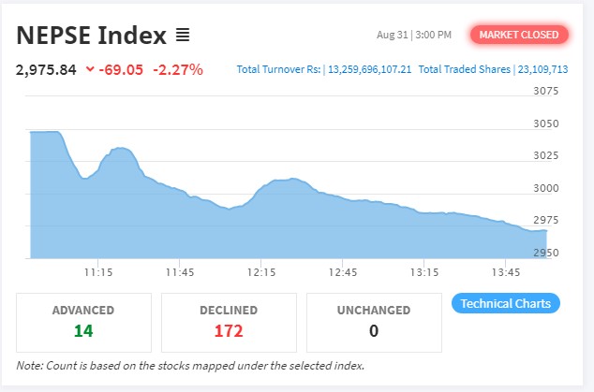The height and width of the screenshot is (392, 594).
Task: Click the 2,975.84 index value
Action: coord(46,68)
